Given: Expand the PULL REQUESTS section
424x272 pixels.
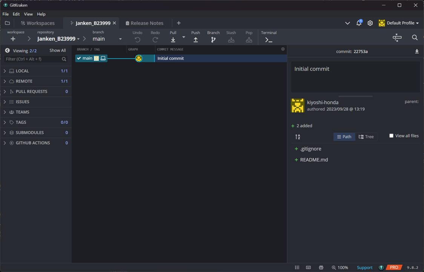Looking at the screenshot, I should [x=5, y=91].
